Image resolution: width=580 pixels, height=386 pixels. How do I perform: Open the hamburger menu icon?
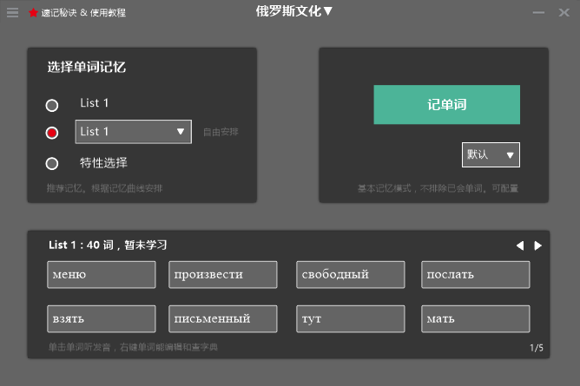(12, 13)
